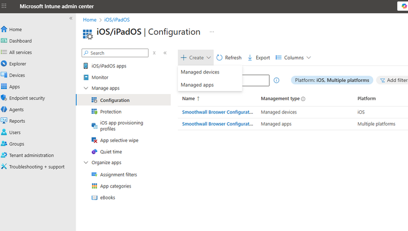Click the Dashboard chart icon
Image resolution: width=408 pixels, height=231 pixels.
coord(4,41)
